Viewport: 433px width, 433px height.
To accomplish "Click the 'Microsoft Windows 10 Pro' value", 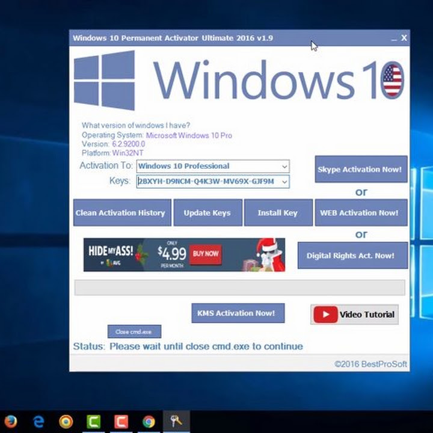I will click(x=189, y=135).
